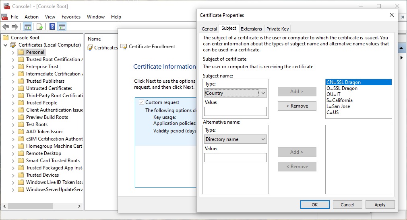Click the tree pane horizontal scrollbar thumb
This screenshot has width=407, height=220.
click(31, 206)
